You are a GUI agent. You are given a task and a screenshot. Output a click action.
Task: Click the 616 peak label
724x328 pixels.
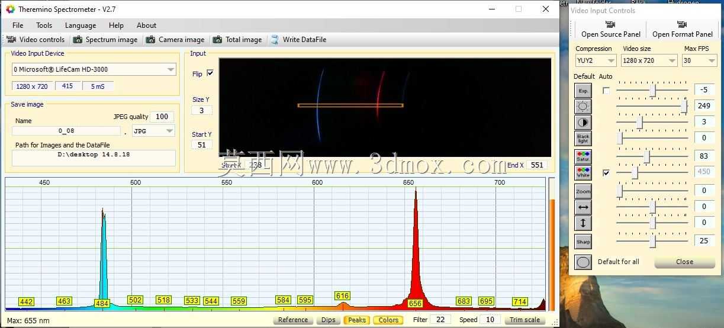coord(342,296)
